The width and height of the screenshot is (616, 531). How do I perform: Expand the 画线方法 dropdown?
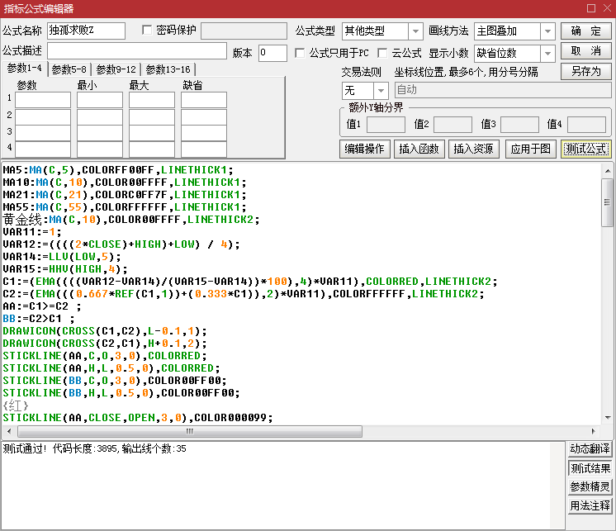(x=547, y=31)
